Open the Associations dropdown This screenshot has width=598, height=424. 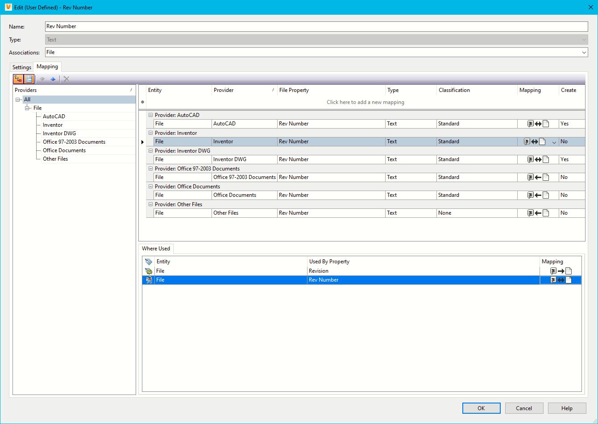[584, 52]
